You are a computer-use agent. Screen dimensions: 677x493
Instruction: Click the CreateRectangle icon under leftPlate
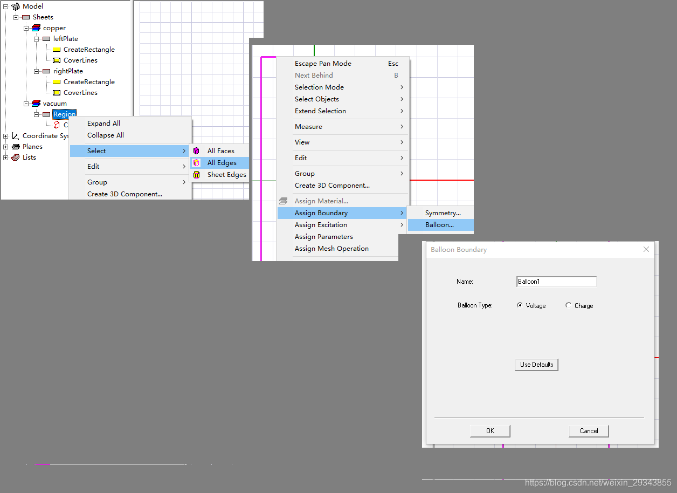[x=57, y=50]
